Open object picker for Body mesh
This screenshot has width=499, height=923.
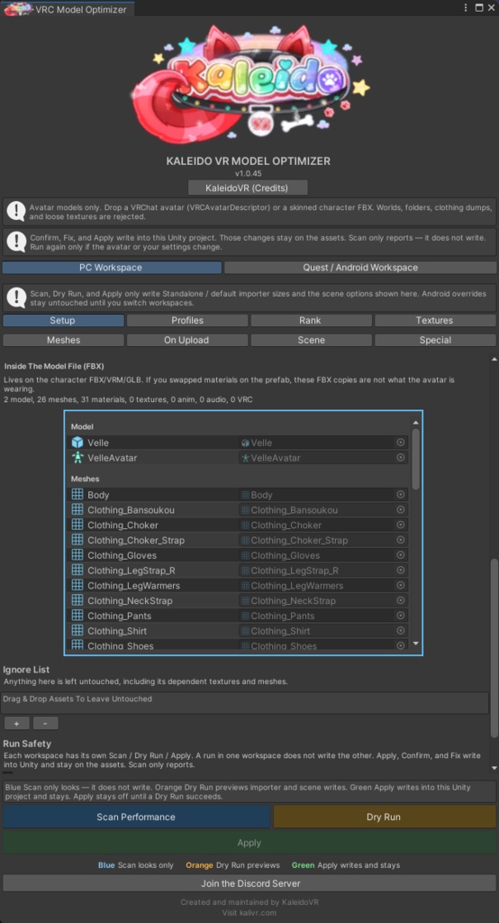401,495
